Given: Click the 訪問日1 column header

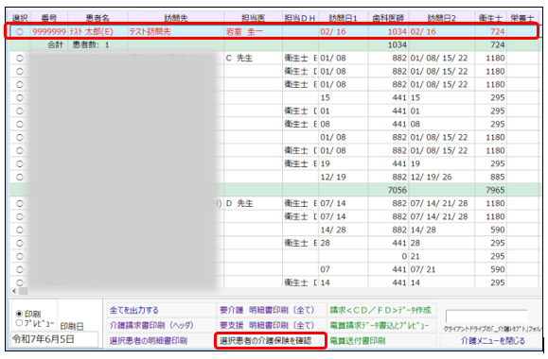Looking at the screenshot, I should 343,18.
